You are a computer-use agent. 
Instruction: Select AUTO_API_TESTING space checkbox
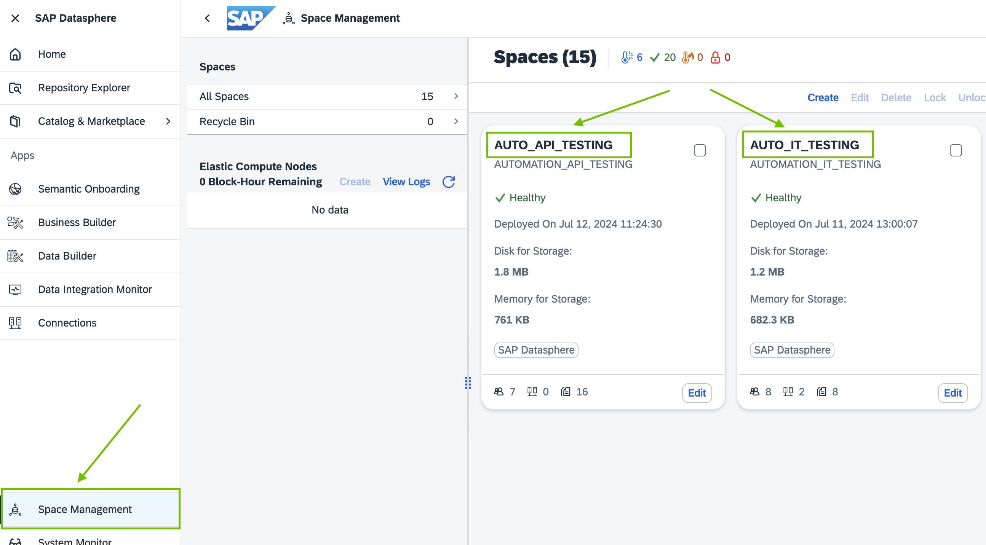click(699, 150)
